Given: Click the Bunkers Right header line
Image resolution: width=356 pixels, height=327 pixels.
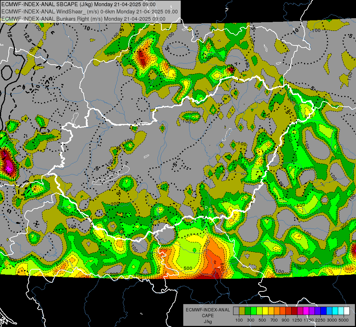Looking at the screenshot, I should click(x=83, y=19).
